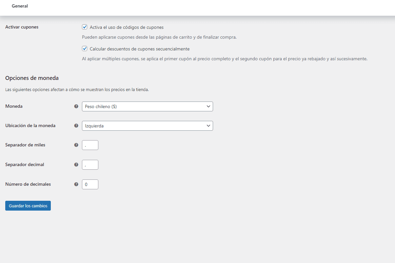395x263 pixels.
Task: Click the 'Calcular descuentos de cupones secuencialmente' label text
Action: (x=140, y=49)
